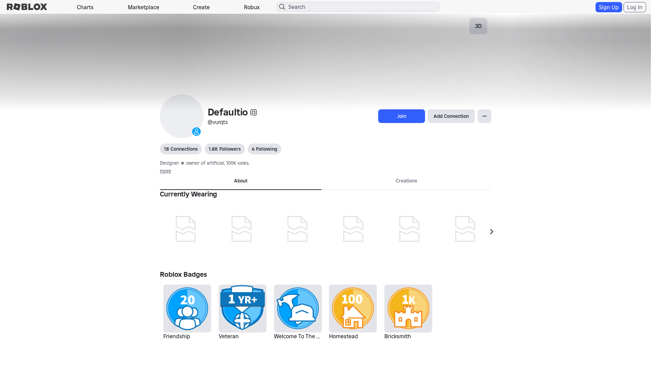Select the first Currently Wearing item placeholder

click(x=186, y=229)
